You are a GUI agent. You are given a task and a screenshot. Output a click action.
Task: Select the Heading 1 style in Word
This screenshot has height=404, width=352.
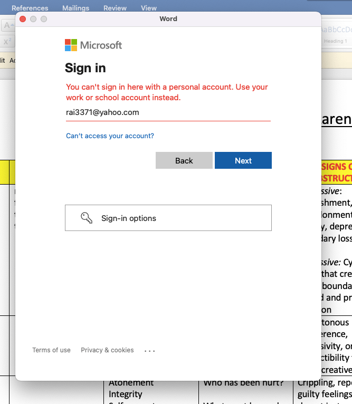click(x=337, y=35)
